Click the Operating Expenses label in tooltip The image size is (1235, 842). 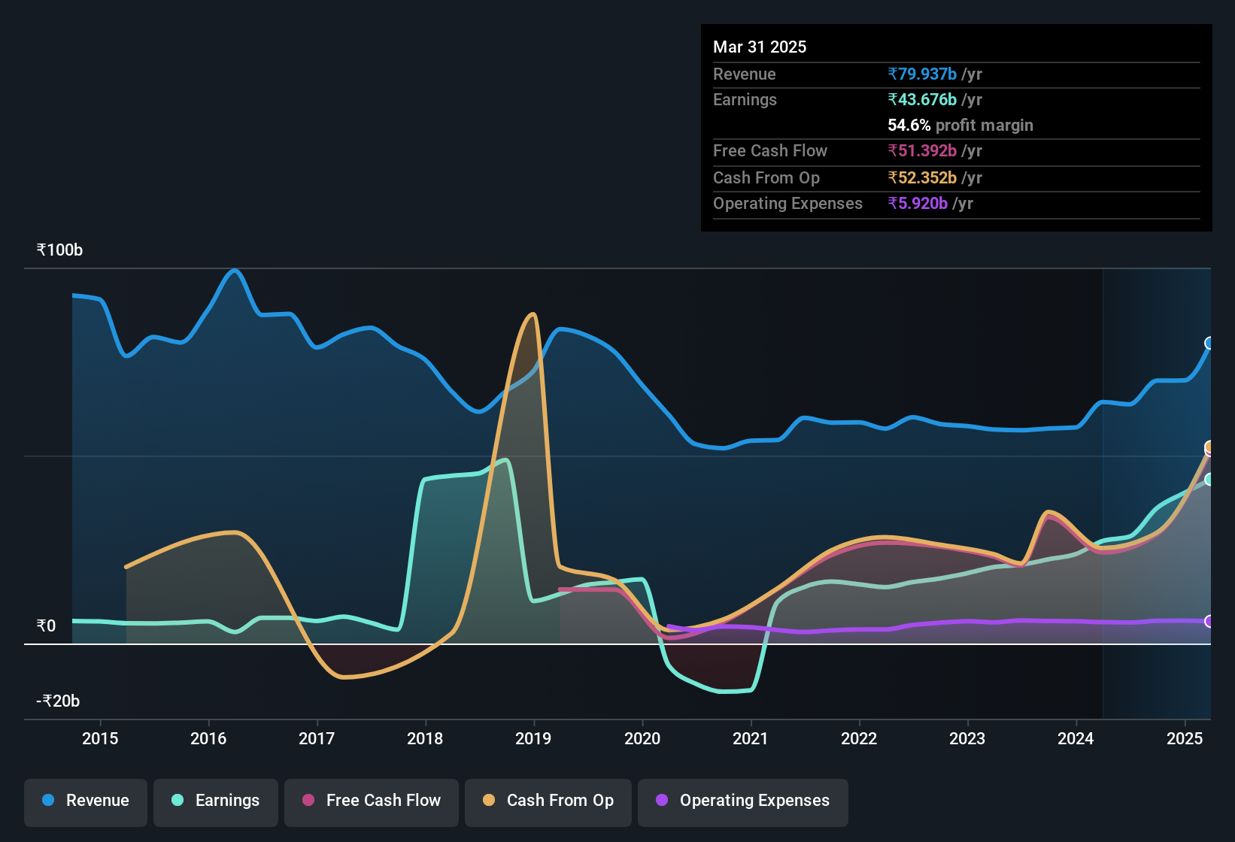click(x=787, y=203)
